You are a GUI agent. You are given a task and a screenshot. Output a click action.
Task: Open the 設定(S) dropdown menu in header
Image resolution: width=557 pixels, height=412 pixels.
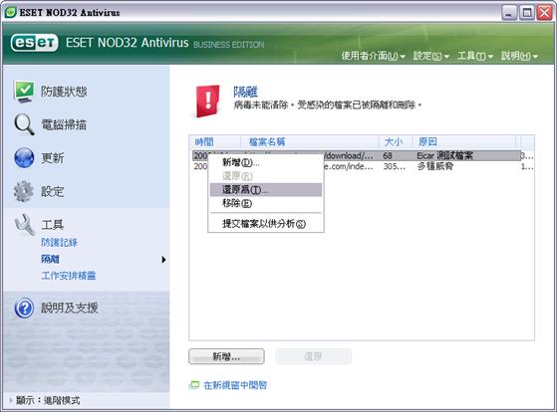pyautogui.click(x=430, y=56)
